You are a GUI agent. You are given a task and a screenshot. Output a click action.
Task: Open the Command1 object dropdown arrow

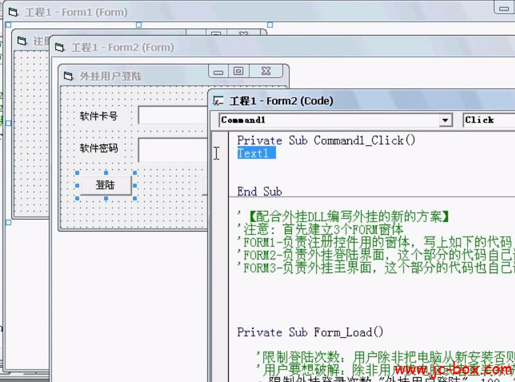point(446,120)
